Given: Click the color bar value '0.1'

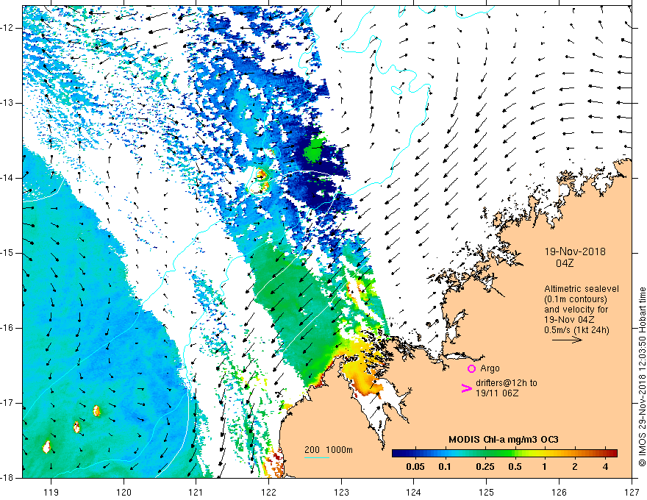Looking at the screenshot, I should pos(444,467).
